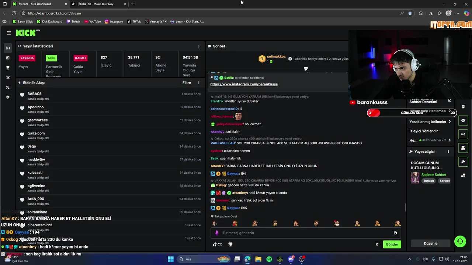Toggle the wrench panel icon on right rail

pyautogui.click(x=463, y=162)
